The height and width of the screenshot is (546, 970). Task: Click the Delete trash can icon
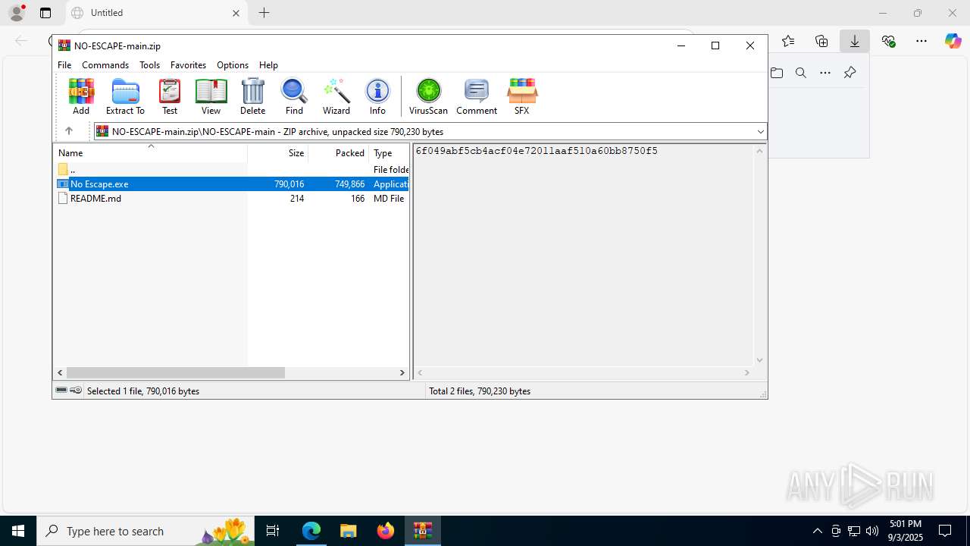coord(252,96)
